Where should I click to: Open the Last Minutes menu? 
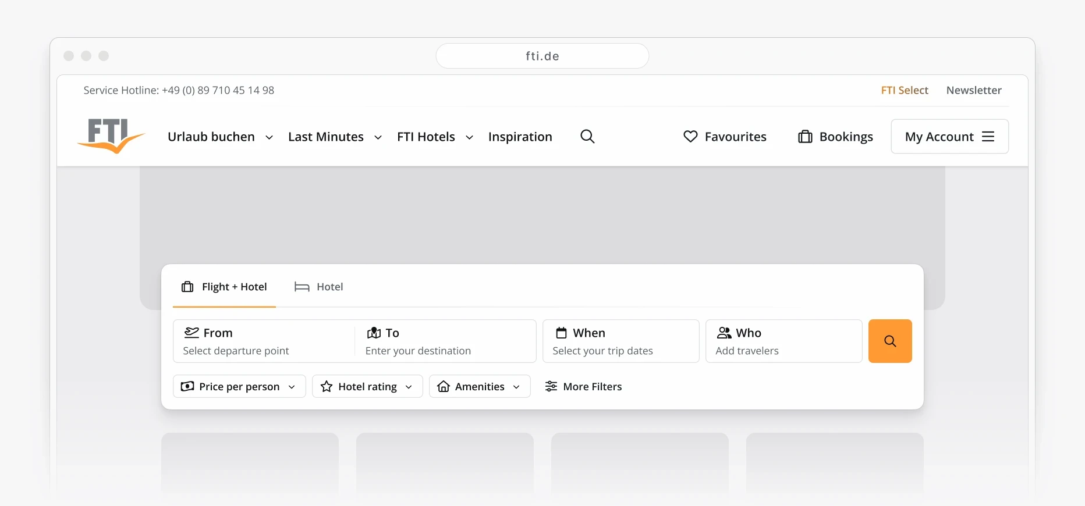point(335,137)
